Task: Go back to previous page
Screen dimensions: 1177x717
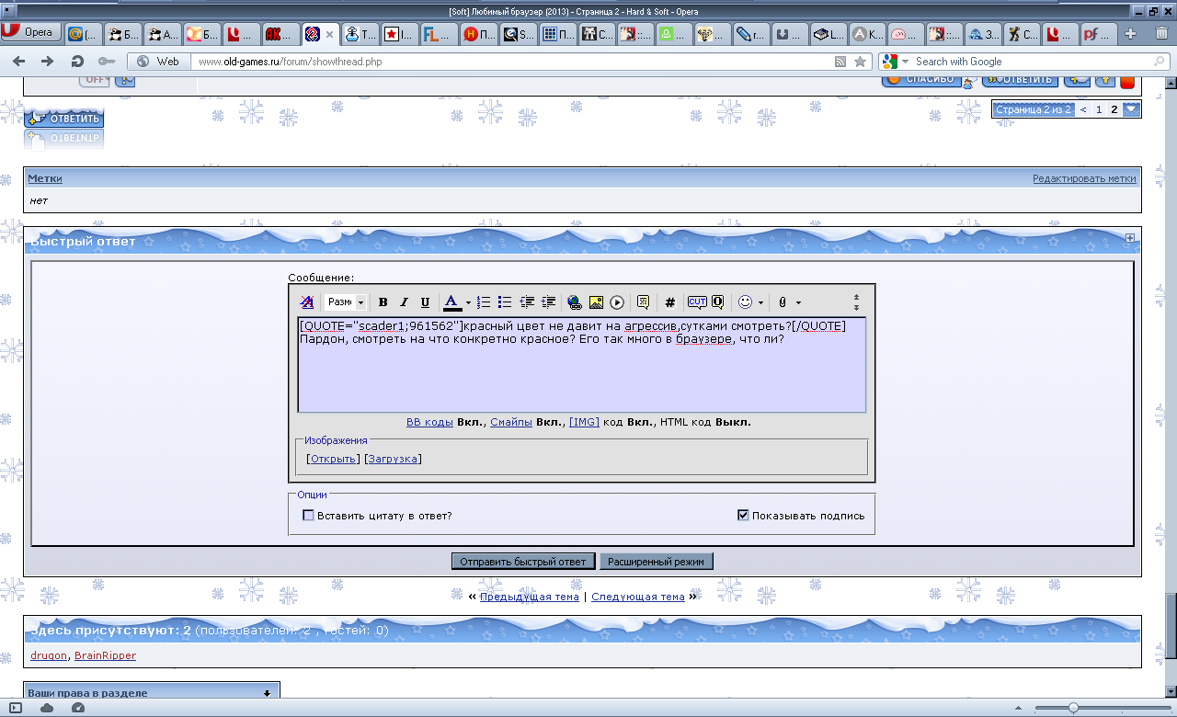Action: tap(20, 62)
